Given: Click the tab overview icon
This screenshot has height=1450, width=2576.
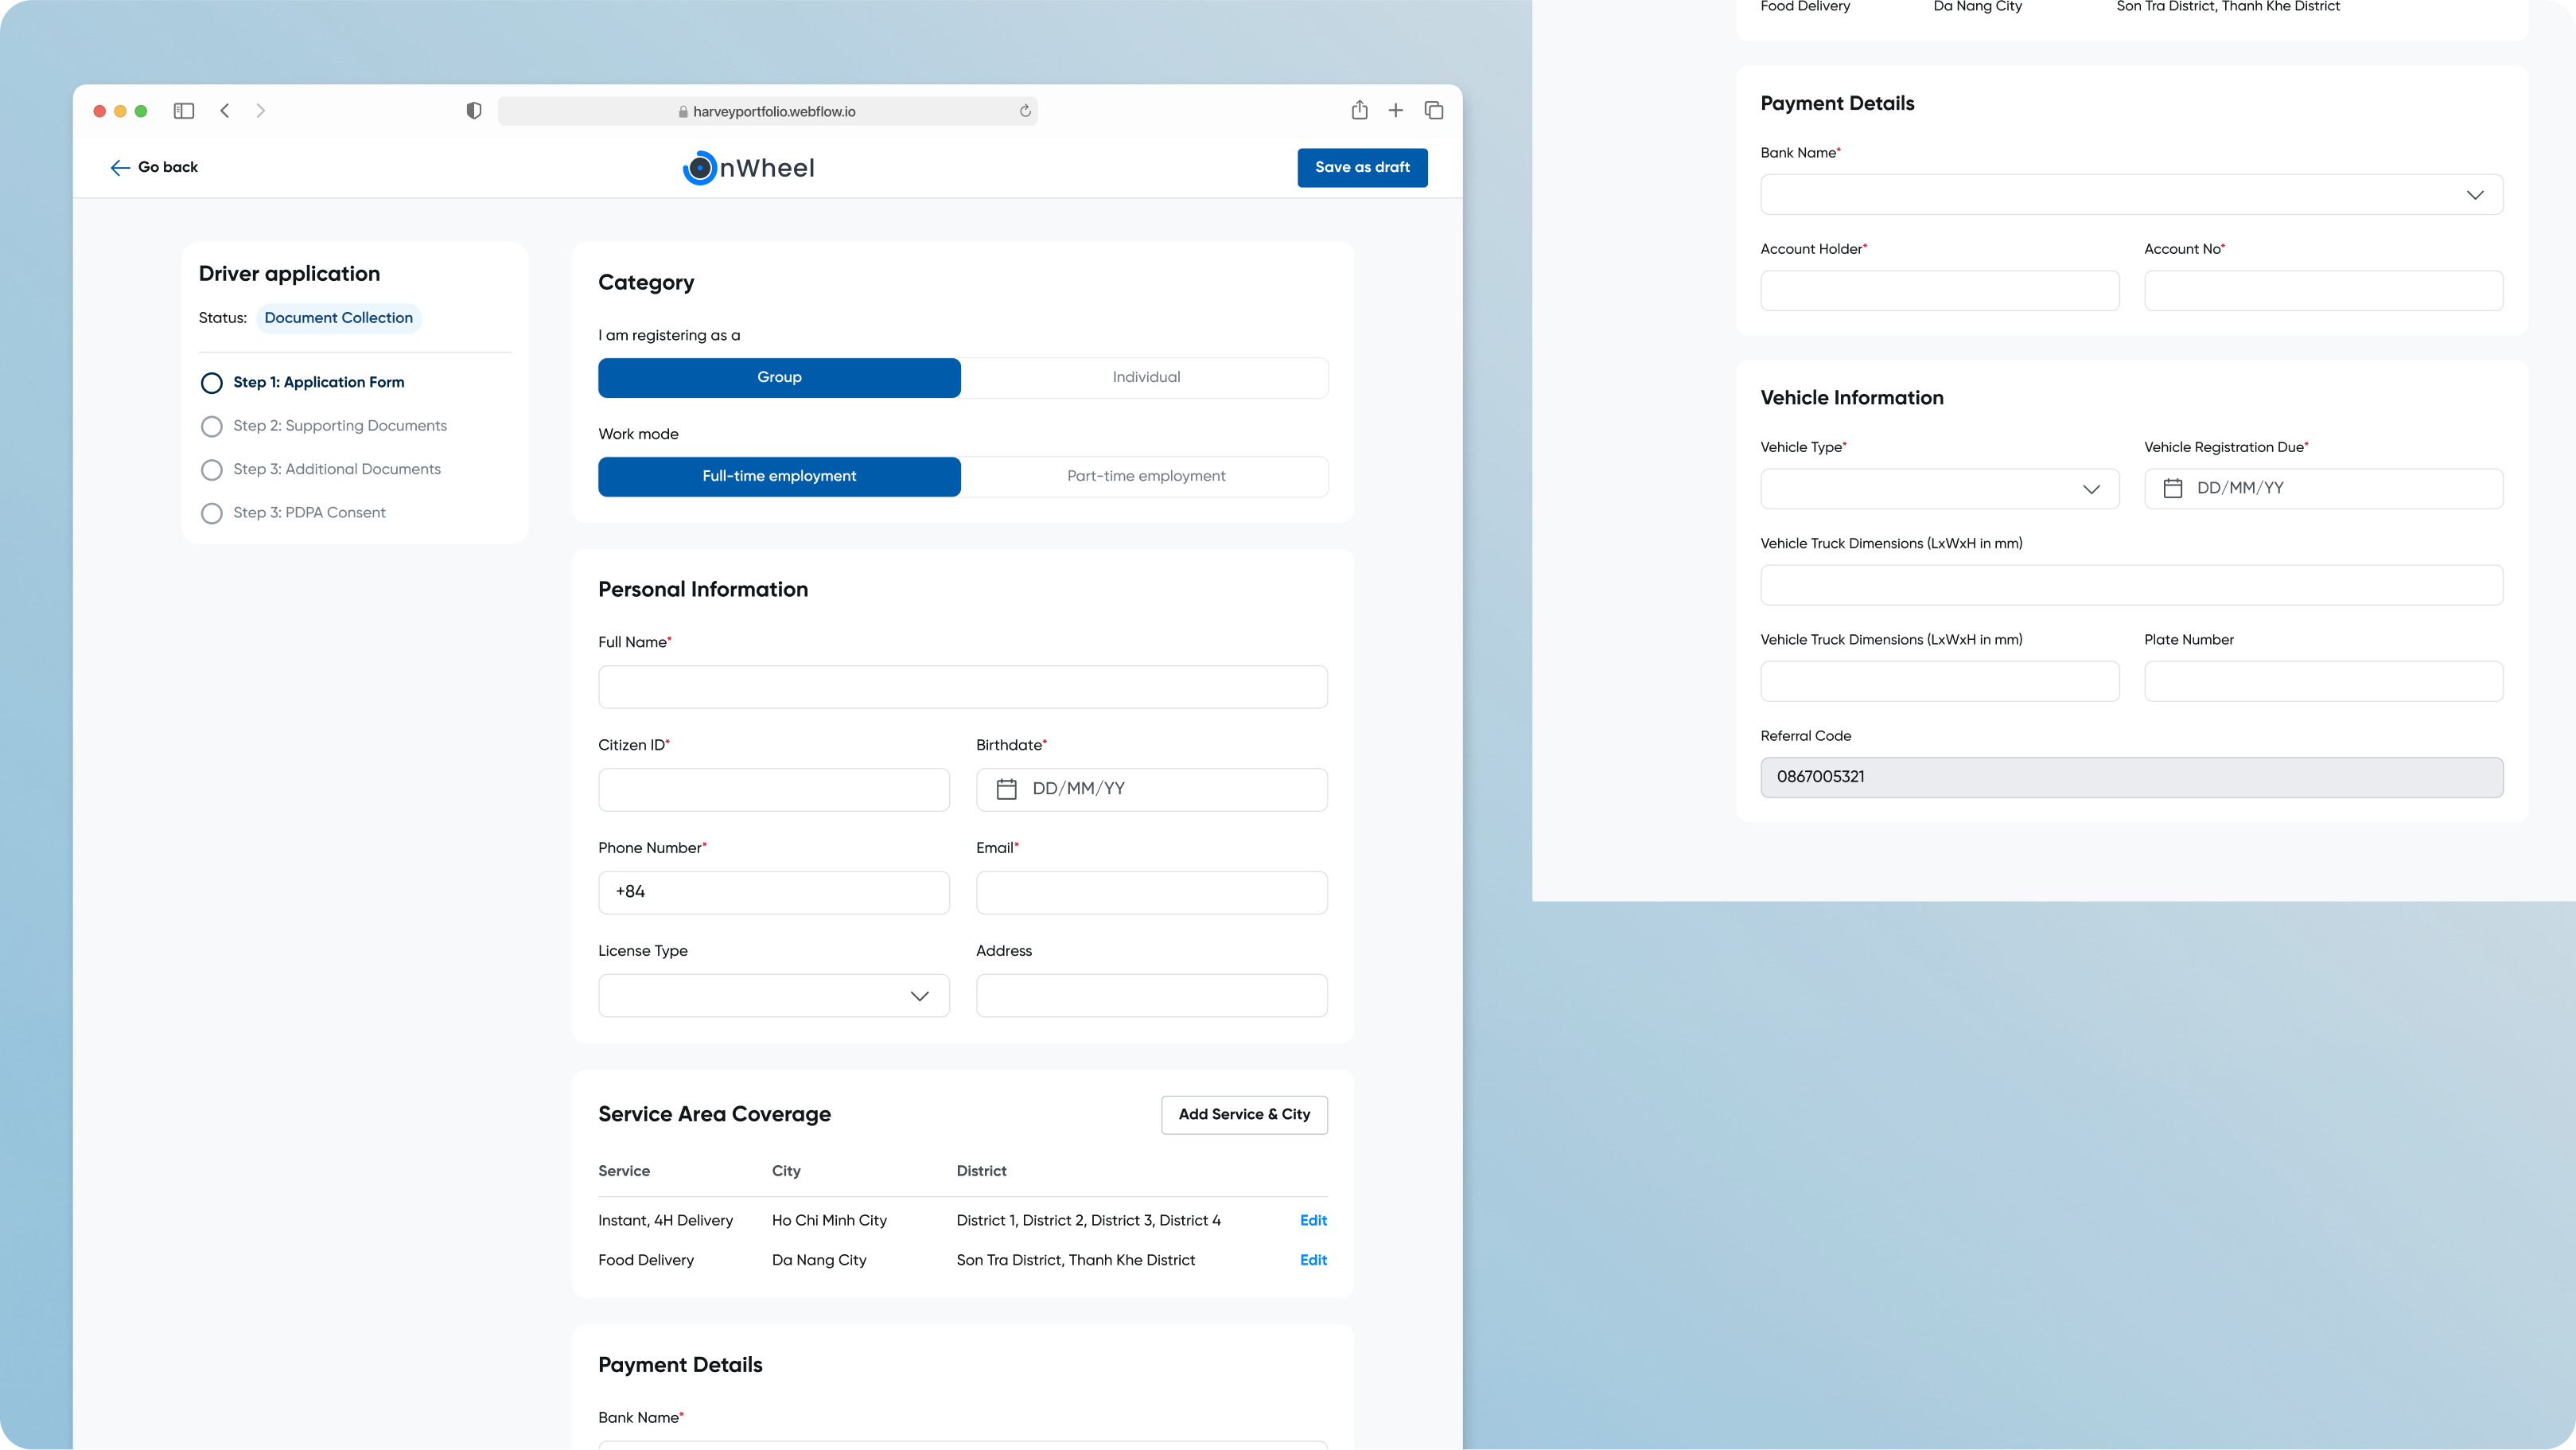Looking at the screenshot, I should tap(1434, 111).
